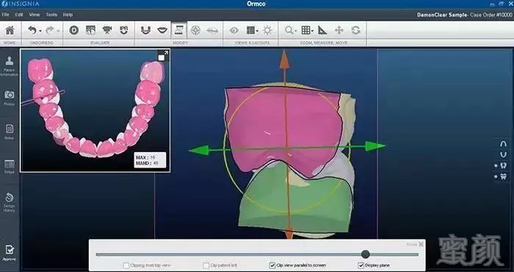Click the Home icon in toolbar
The width and height of the screenshot is (514, 272).
pos(10,31)
